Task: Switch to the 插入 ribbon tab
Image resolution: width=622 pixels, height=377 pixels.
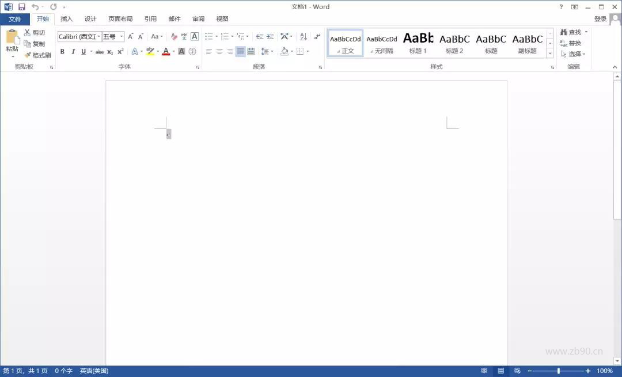Action: [x=66, y=18]
